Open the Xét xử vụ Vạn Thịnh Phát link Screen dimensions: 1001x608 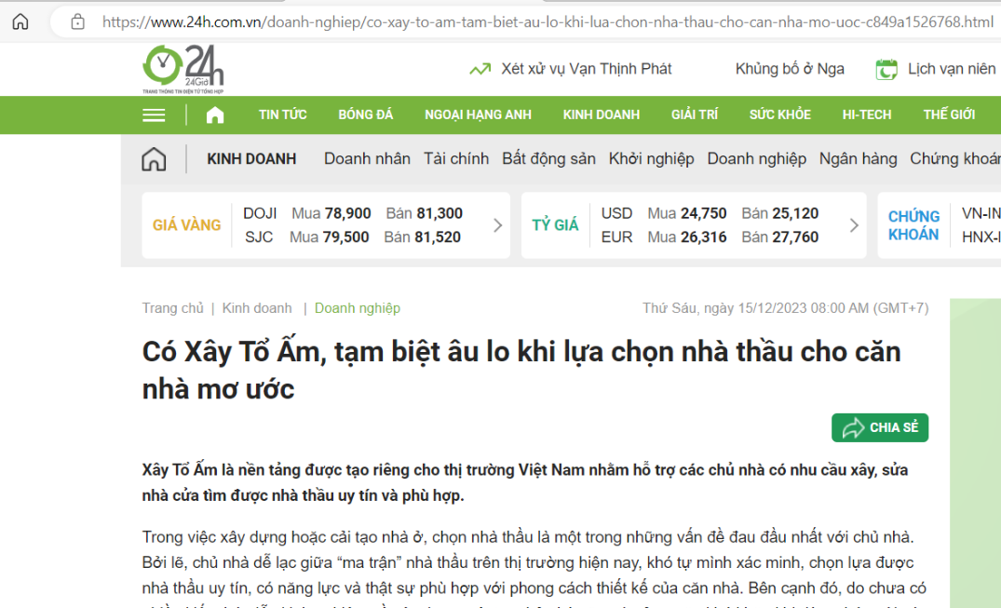(586, 69)
